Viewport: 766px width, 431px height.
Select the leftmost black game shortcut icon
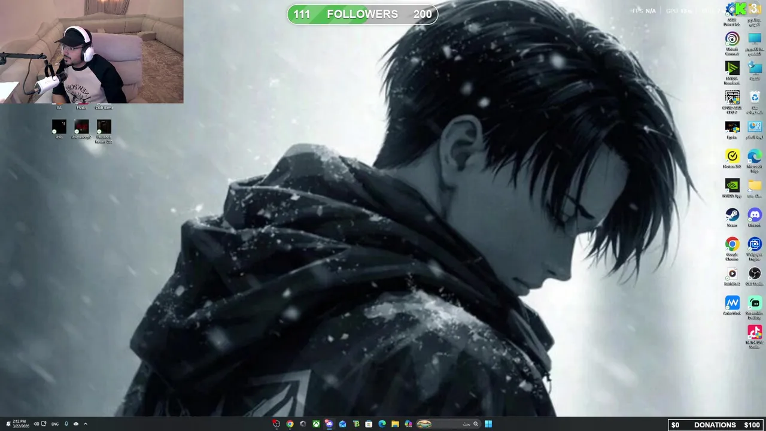pos(59,129)
